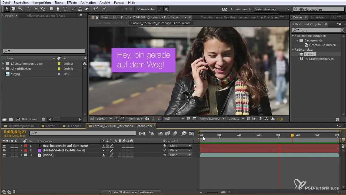Click the reset exposure icon

pyautogui.click(x=273, y=119)
